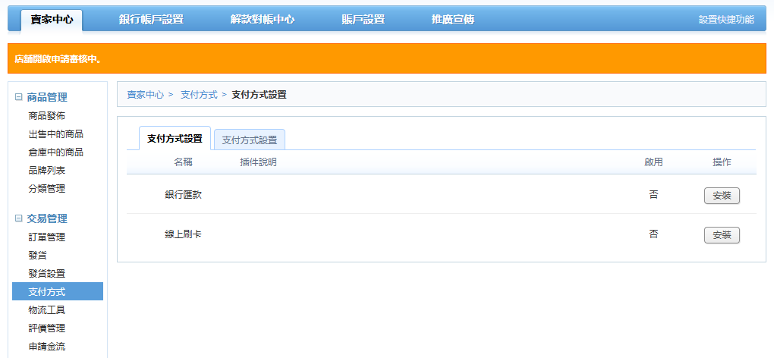Go to 倉庫中的商品 page
This screenshot has height=358, width=774.
point(56,152)
